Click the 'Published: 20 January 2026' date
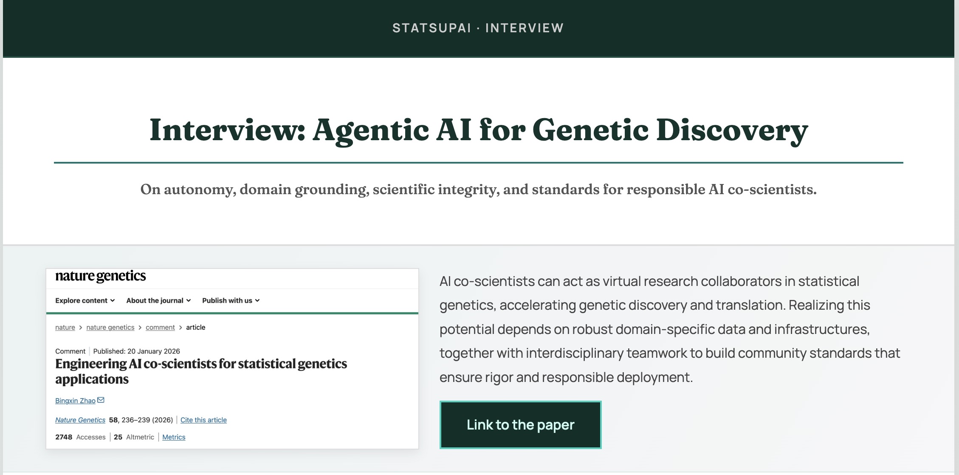The height and width of the screenshot is (475, 959). [136, 351]
